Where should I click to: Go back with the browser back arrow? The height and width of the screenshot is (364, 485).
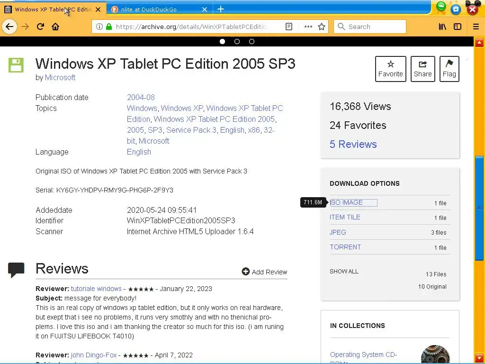(x=9, y=27)
